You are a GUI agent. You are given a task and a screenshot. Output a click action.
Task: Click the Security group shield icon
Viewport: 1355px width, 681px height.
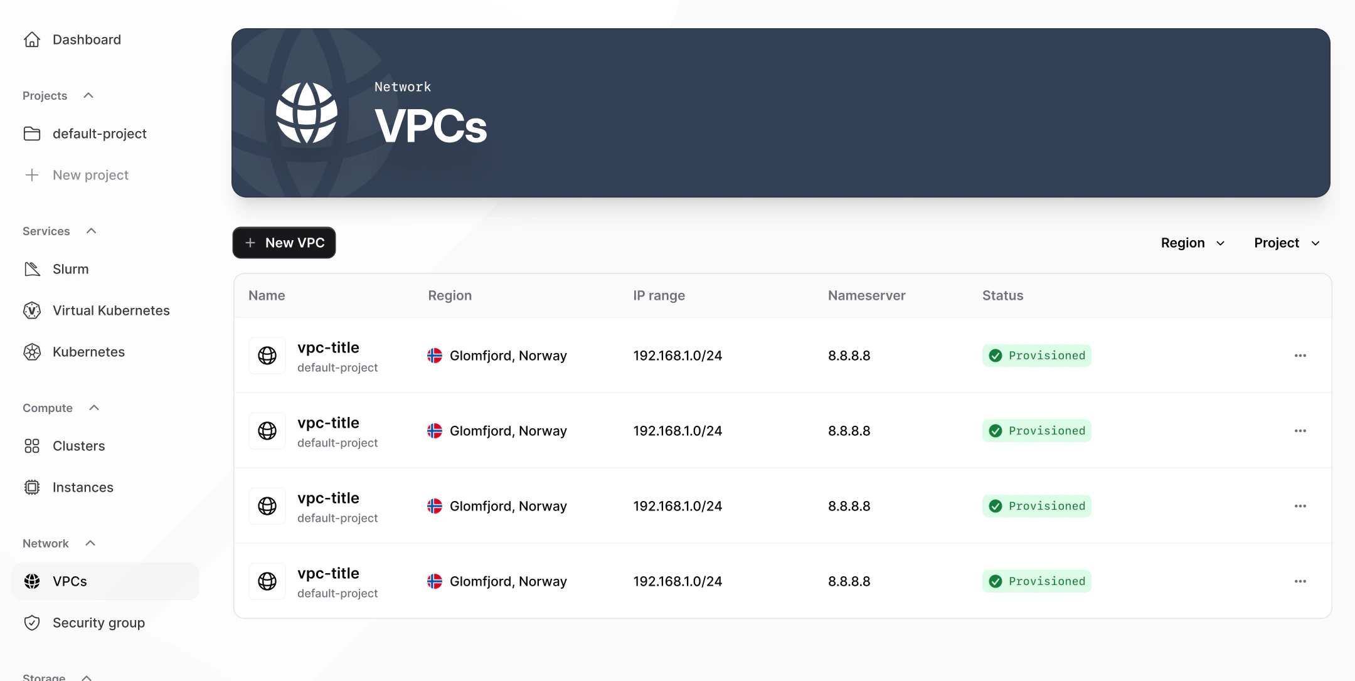(x=32, y=623)
